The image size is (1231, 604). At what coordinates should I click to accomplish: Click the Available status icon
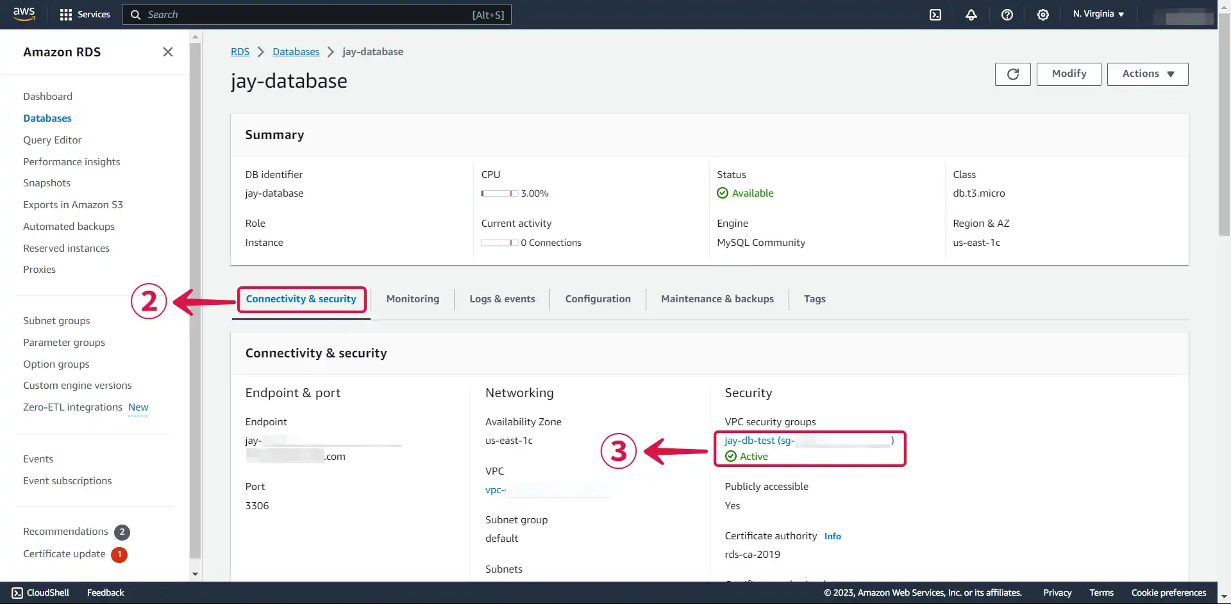point(723,193)
